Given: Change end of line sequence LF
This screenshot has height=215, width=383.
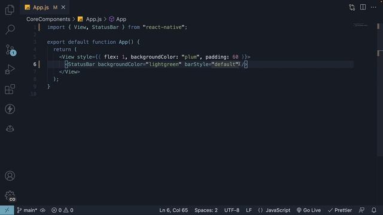Looking at the screenshot, I should pos(249,210).
